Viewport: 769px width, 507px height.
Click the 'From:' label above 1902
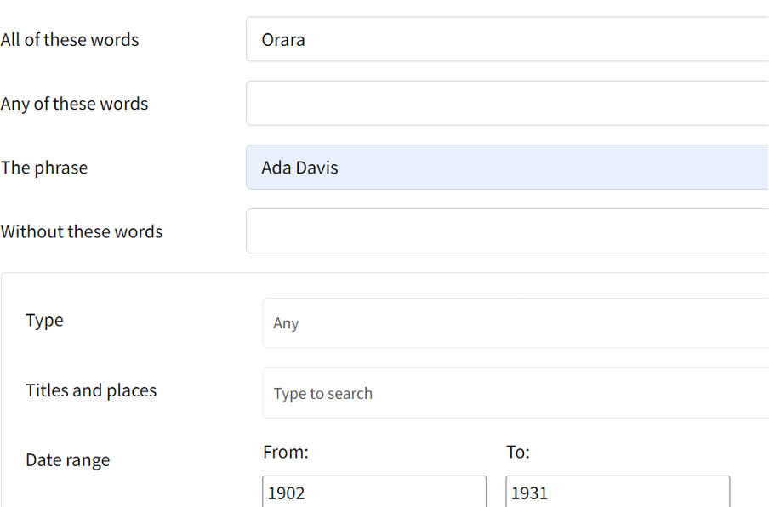pyautogui.click(x=286, y=453)
